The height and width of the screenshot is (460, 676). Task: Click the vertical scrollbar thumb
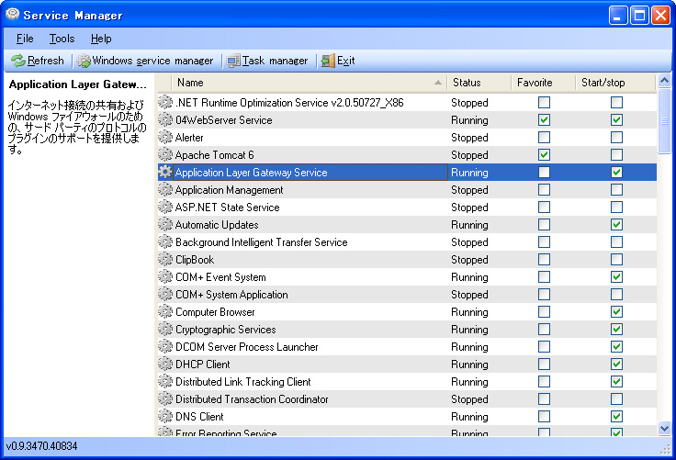tap(664, 120)
